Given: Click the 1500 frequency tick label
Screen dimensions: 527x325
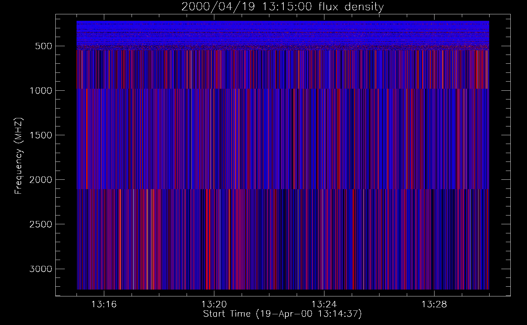Looking at the screenshot, I should pyautogui.click(x=41, y=135).
